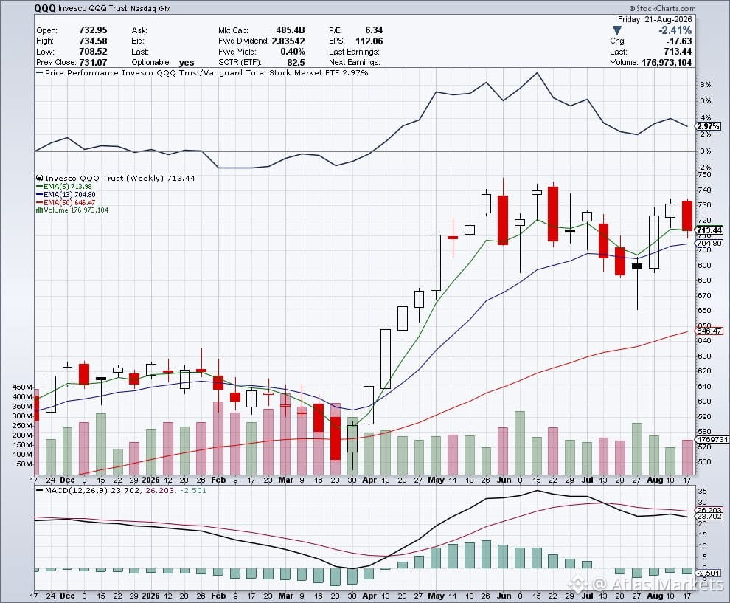Click the '646.47' EMA tag on the right axis
This screenshot has width=730, height=603.
(709, 331)
